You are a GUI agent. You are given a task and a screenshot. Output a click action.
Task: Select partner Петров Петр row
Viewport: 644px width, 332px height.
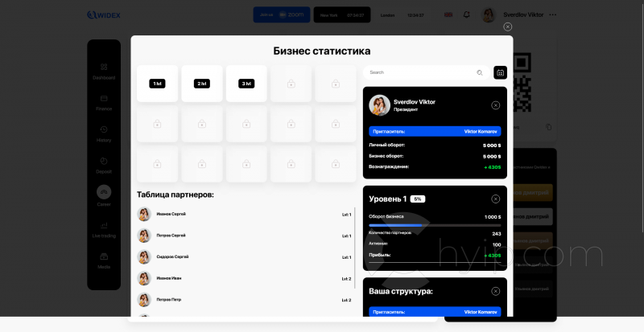244,300
